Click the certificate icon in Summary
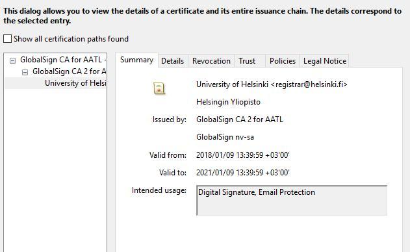The width and height of the screenshot is (410, 252). pyautogui.click(x=159, y=88)
